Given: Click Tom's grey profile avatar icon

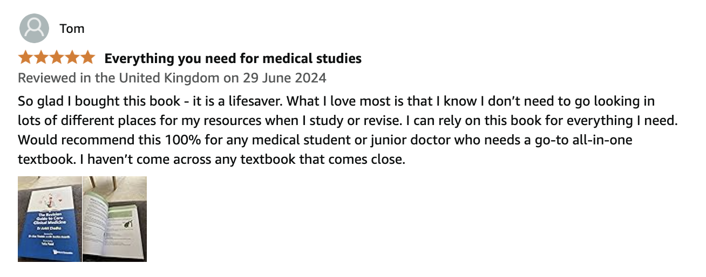Looking at the screenshot, I should pos(34,28).
